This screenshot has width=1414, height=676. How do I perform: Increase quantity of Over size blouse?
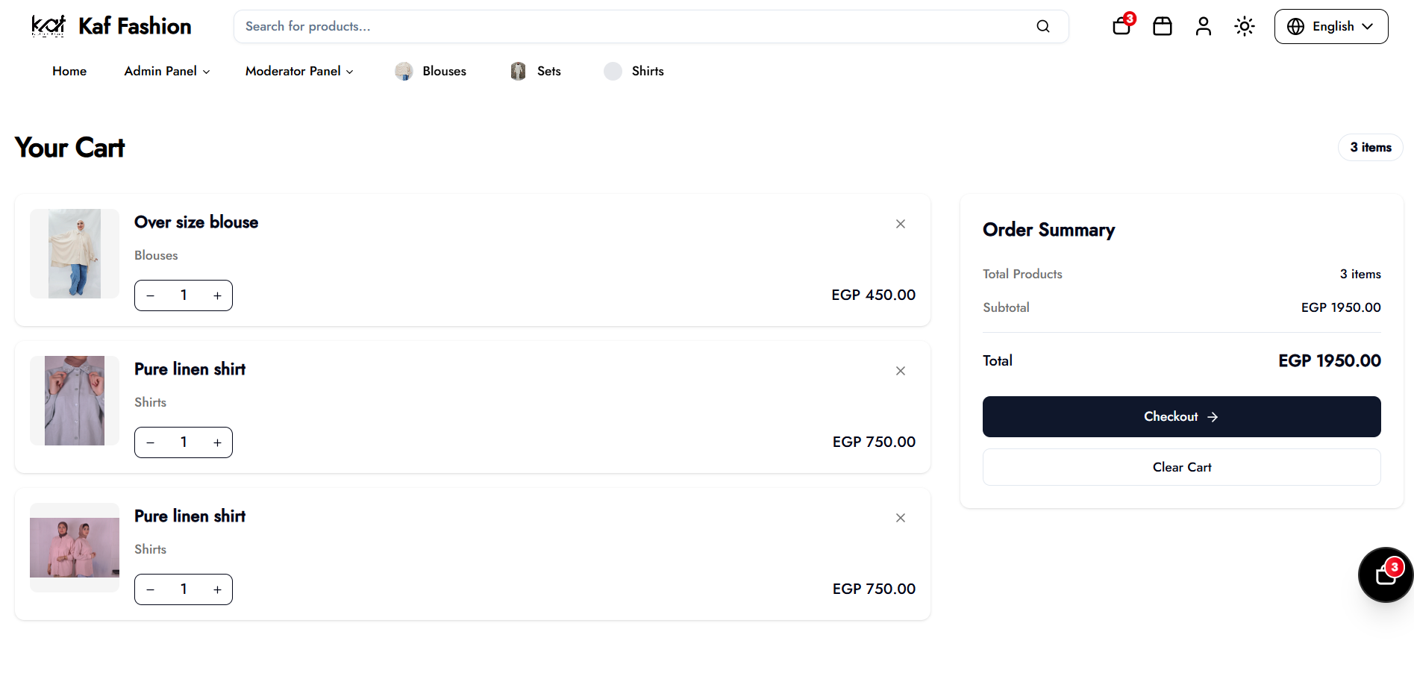coord(217,295)
